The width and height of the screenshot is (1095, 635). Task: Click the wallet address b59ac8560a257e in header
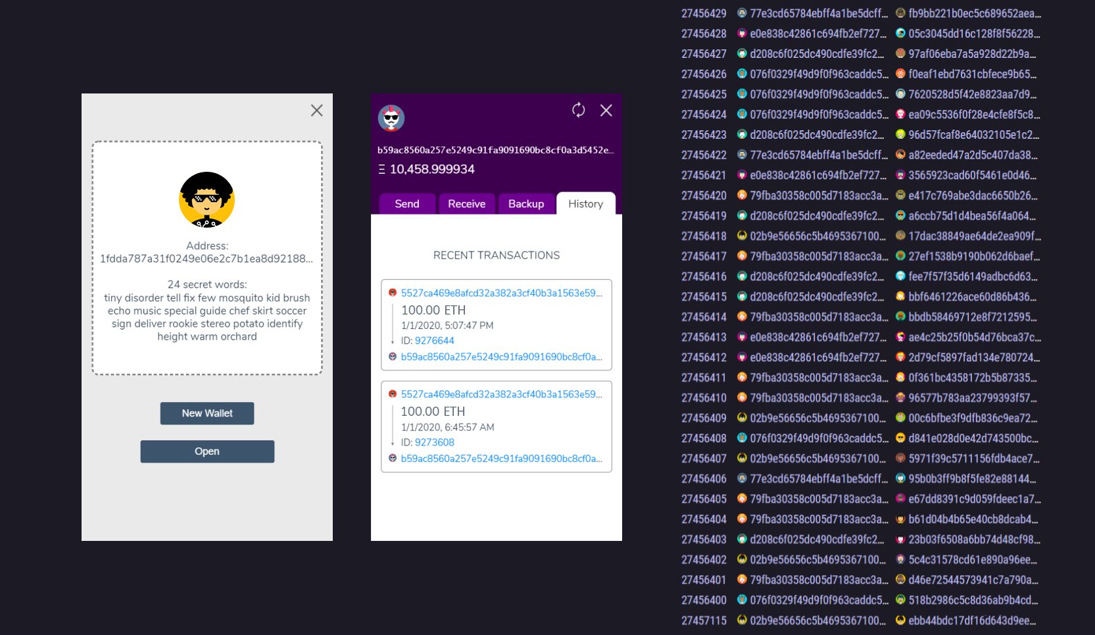coord(496,150)
